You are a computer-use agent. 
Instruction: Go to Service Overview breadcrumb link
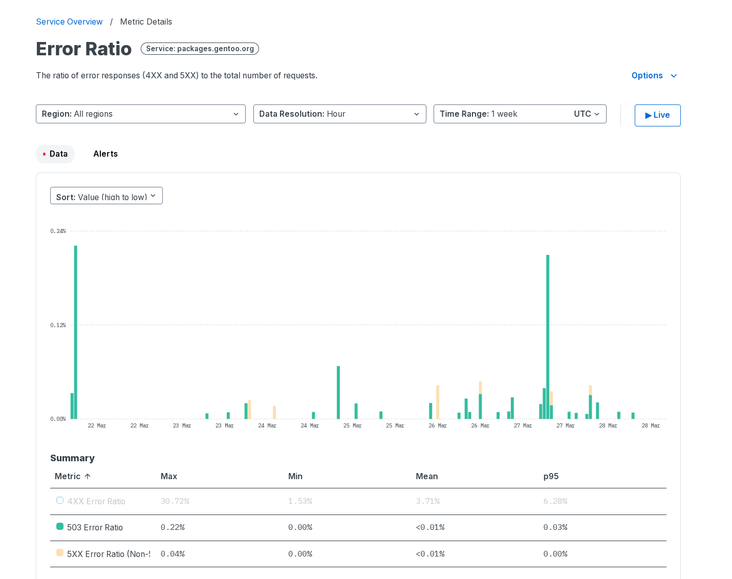click(x=69, y=22)
